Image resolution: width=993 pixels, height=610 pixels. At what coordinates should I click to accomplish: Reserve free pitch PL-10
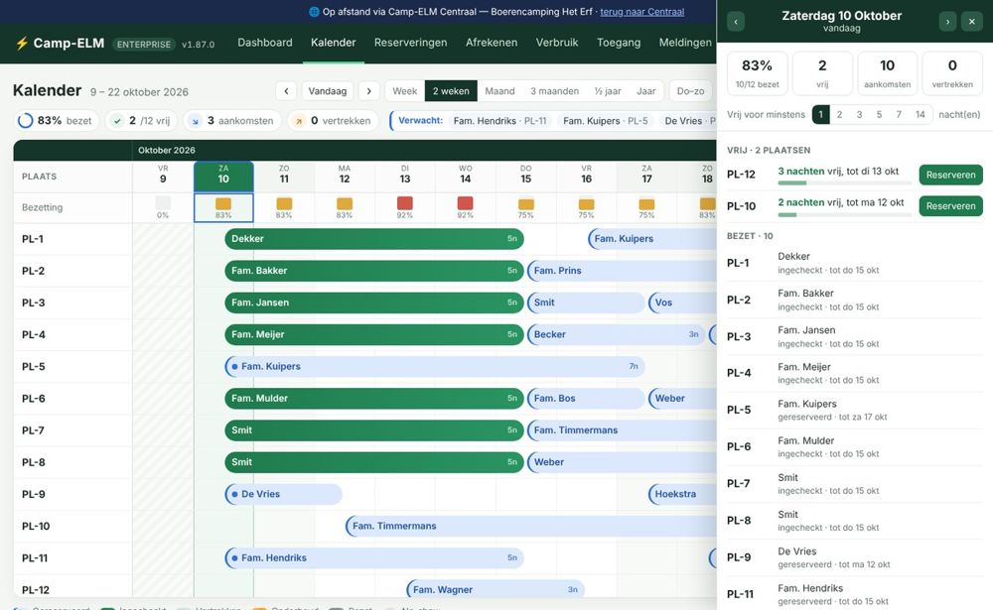[x=950, y=205]
